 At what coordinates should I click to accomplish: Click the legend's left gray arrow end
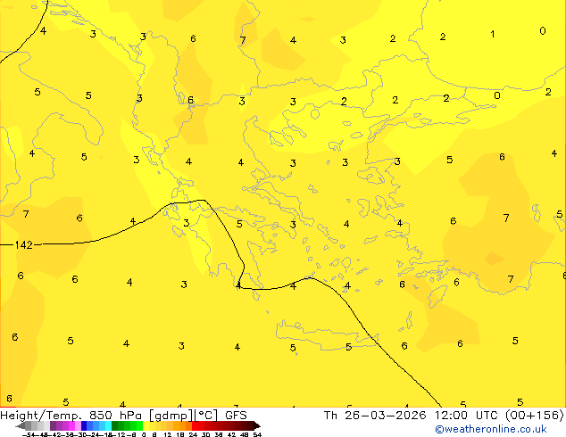click(21, 425)
